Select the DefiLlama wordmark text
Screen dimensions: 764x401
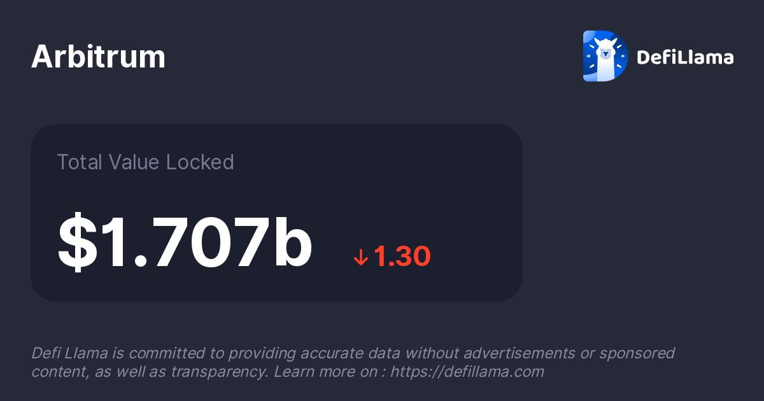(685, 58)
